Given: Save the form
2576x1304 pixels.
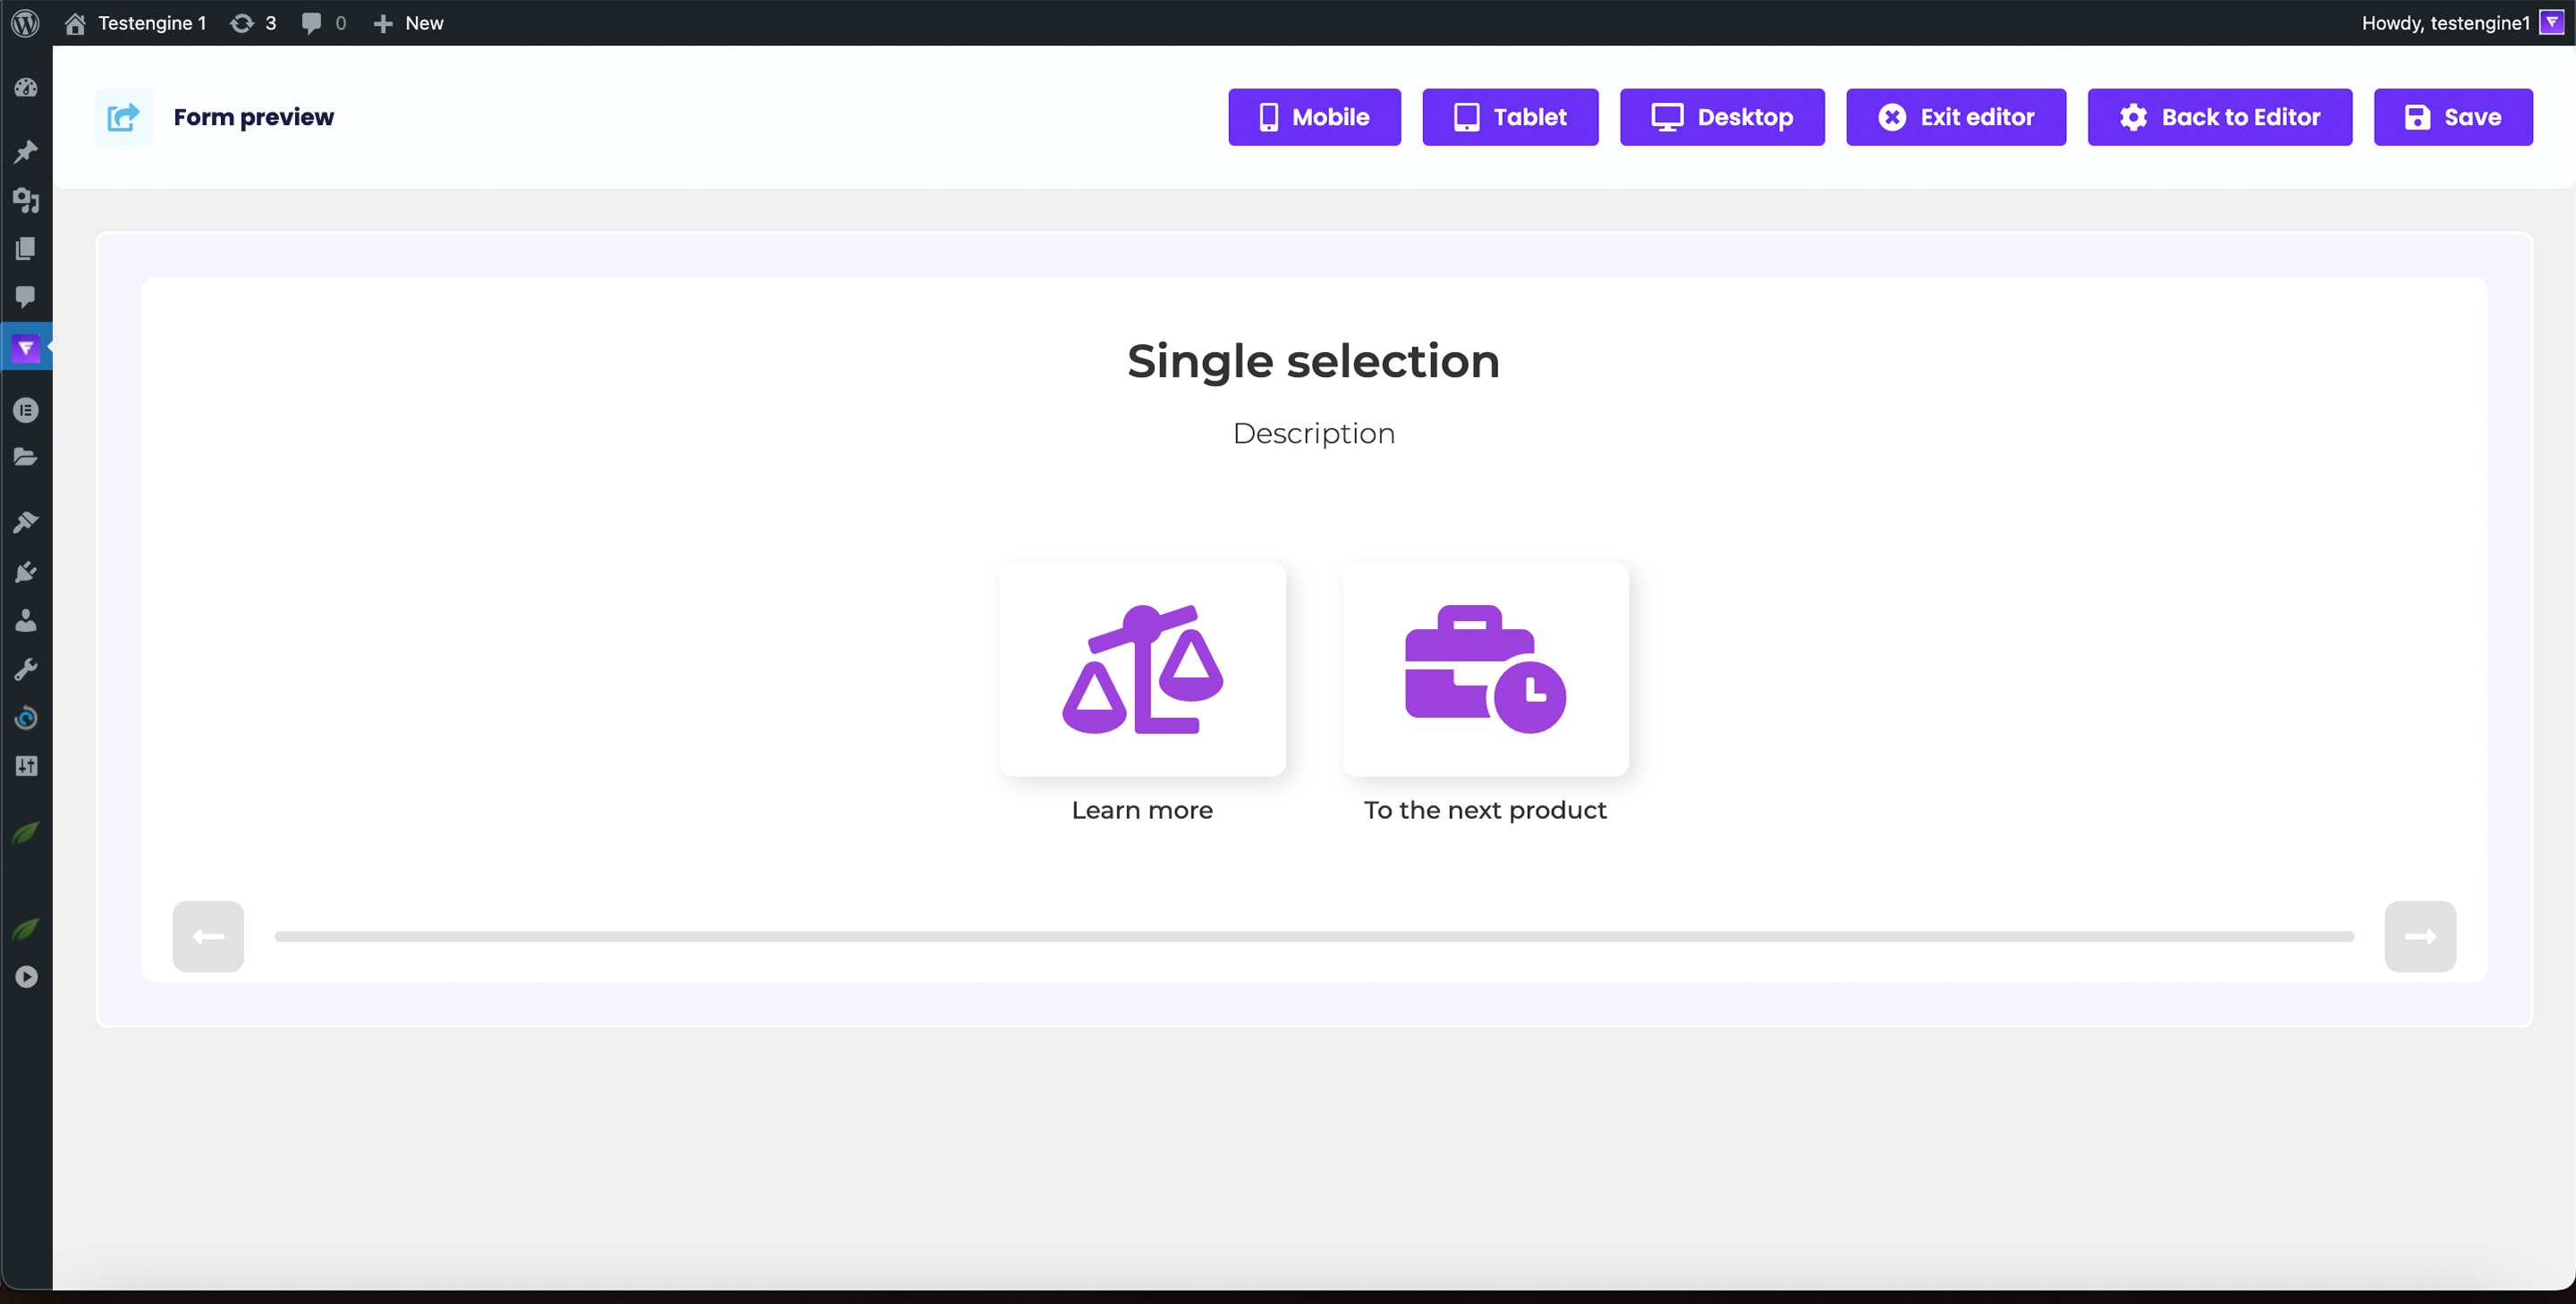Looking at the screenshot, I should tap(2452, 117).
